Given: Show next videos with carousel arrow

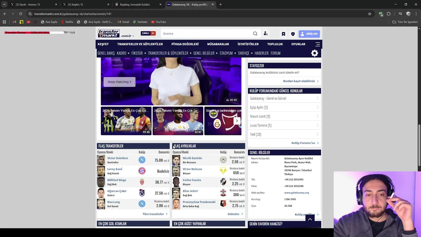Looking at the screenshot, I should tap(237, 121).
